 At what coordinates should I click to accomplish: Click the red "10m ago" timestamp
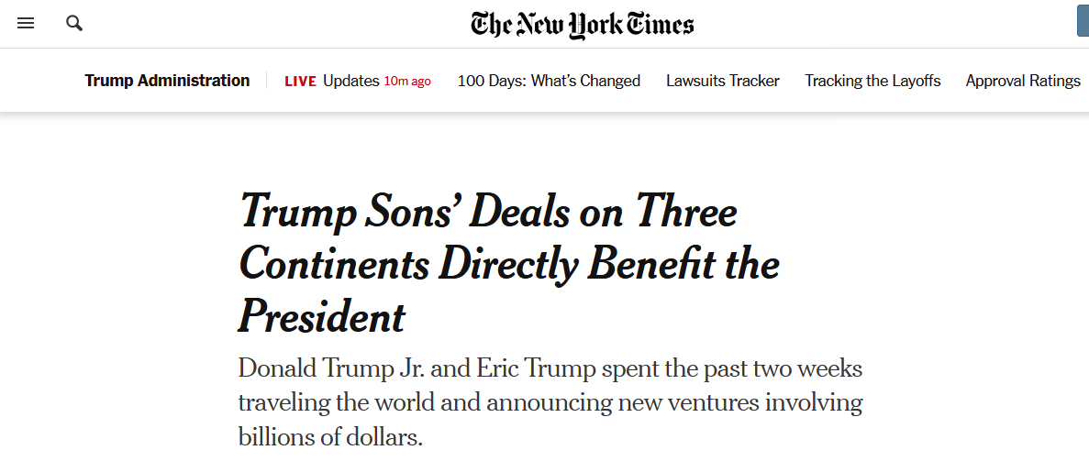pos(407,82)
